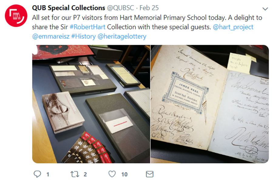Like the tweet with the heart icon
The height and width of the screenshot is (182, 273).
(x=112, y=174)
